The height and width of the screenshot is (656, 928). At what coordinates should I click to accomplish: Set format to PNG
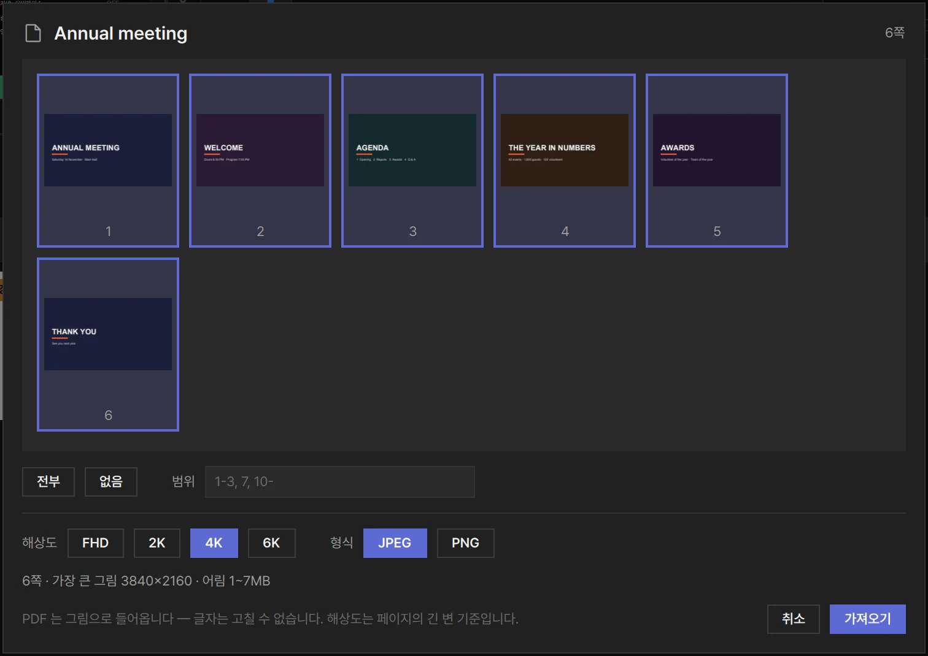click(x=466, y=543)
